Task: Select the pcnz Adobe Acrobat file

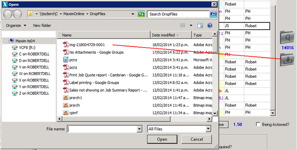Action: tap(70, 67)
